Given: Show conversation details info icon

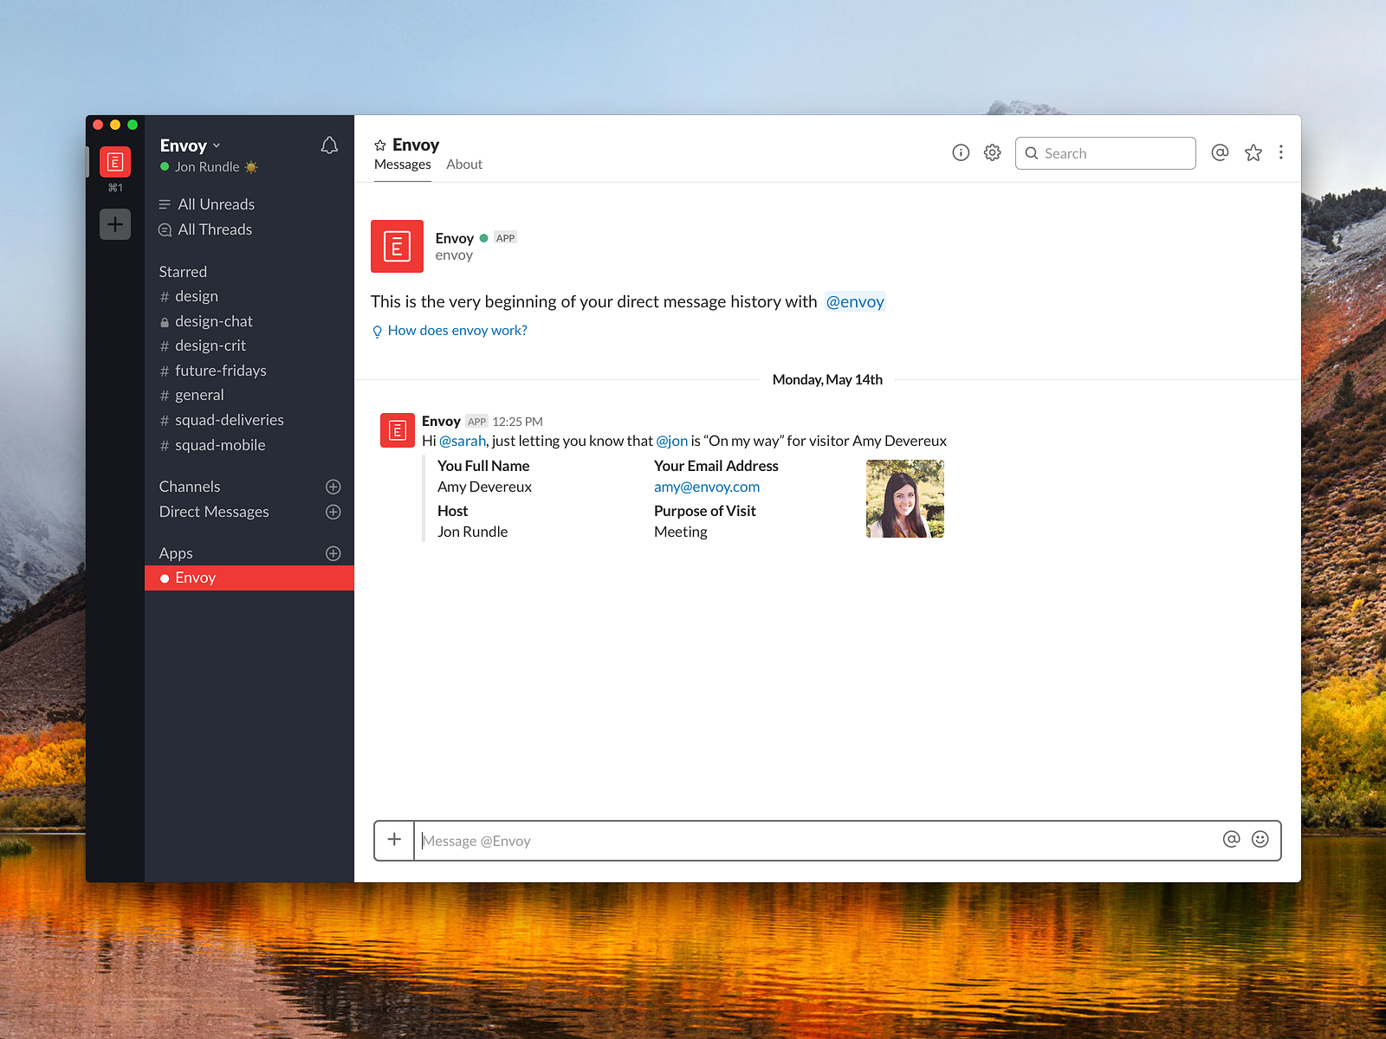Looking at the screenshot, I should pos(961,152).
